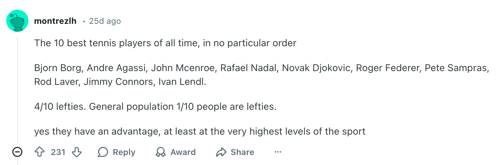499x165 pixels.
Task: Collapse the comment with the minus circle
Action: (17, 152)
